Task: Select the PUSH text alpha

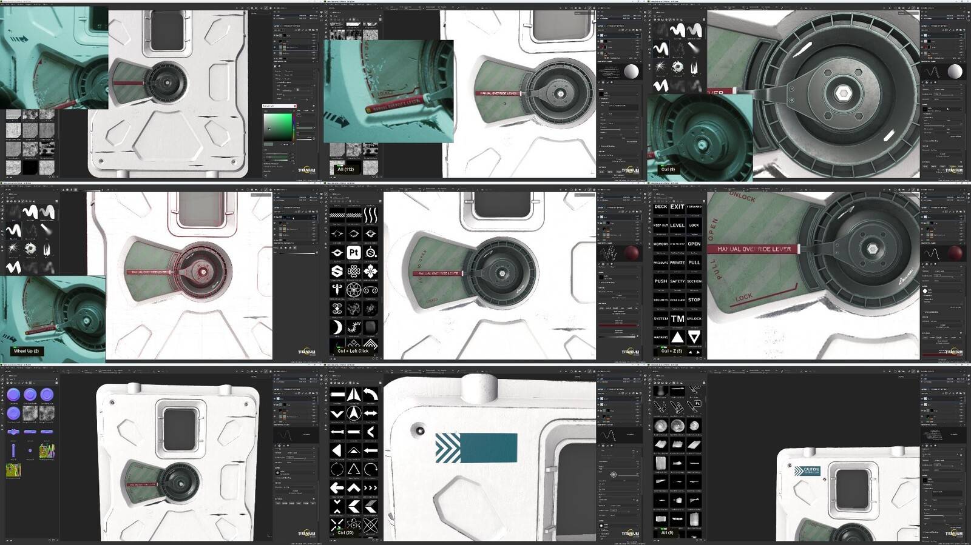Action: 661,281
